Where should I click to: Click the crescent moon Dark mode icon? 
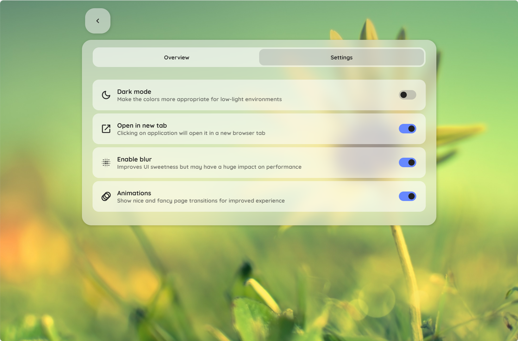coord(106,95)
